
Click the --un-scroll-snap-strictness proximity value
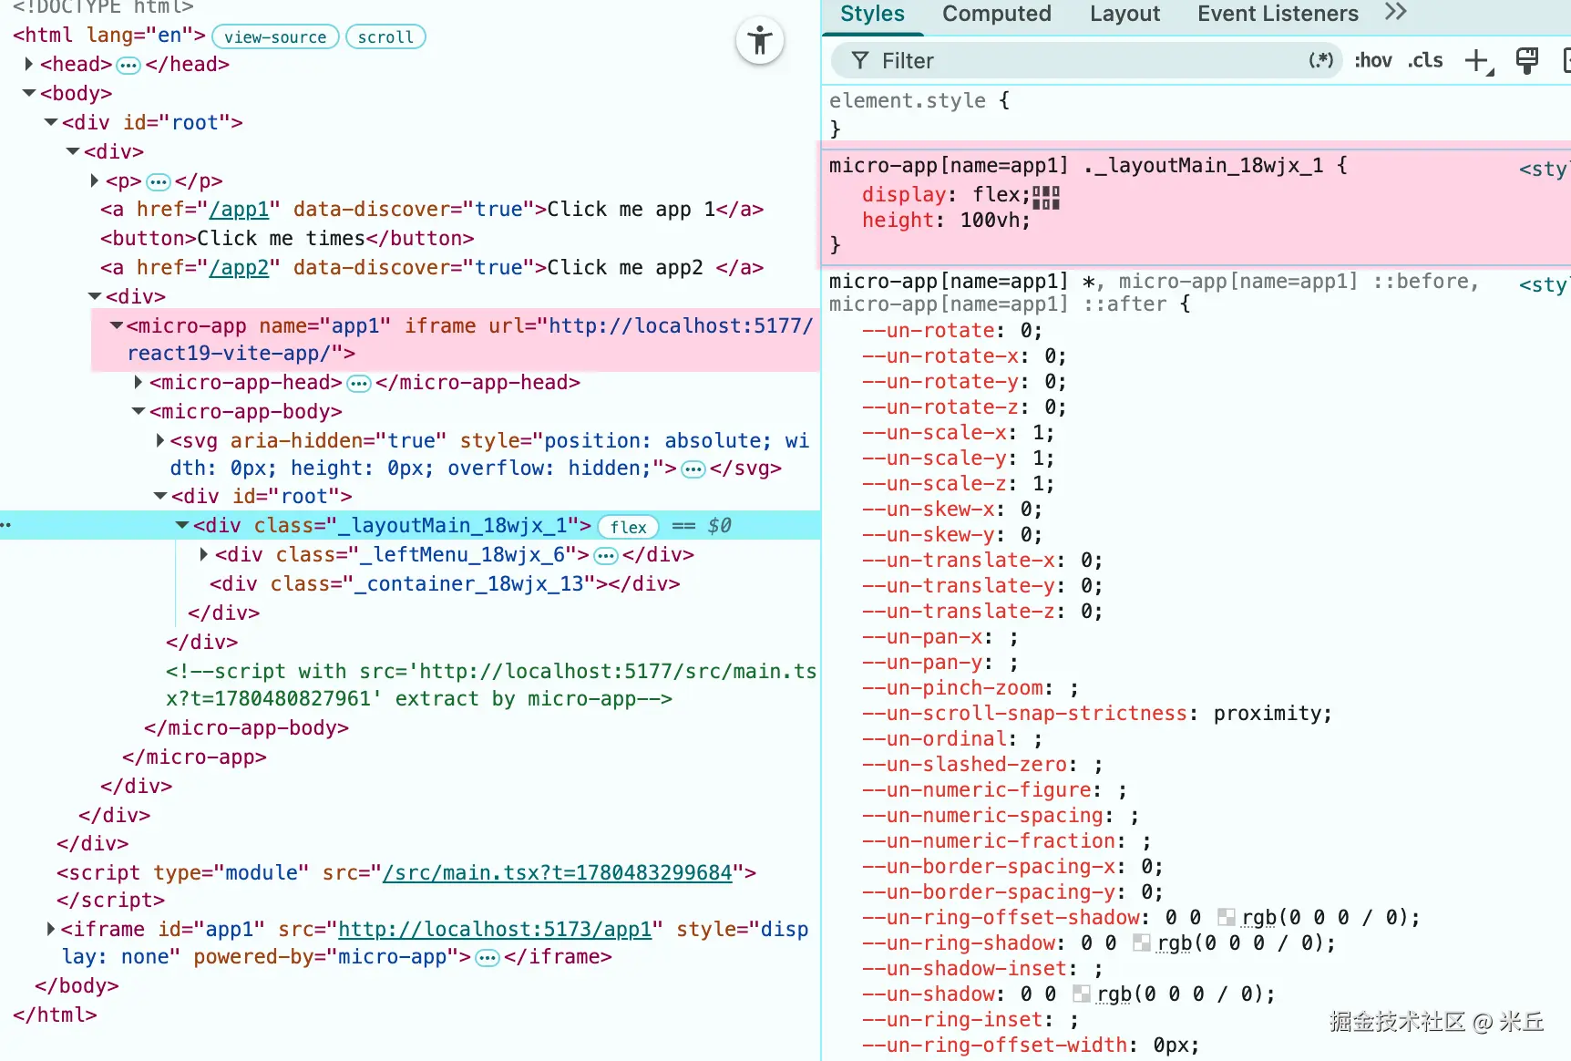click(1268, 713)
